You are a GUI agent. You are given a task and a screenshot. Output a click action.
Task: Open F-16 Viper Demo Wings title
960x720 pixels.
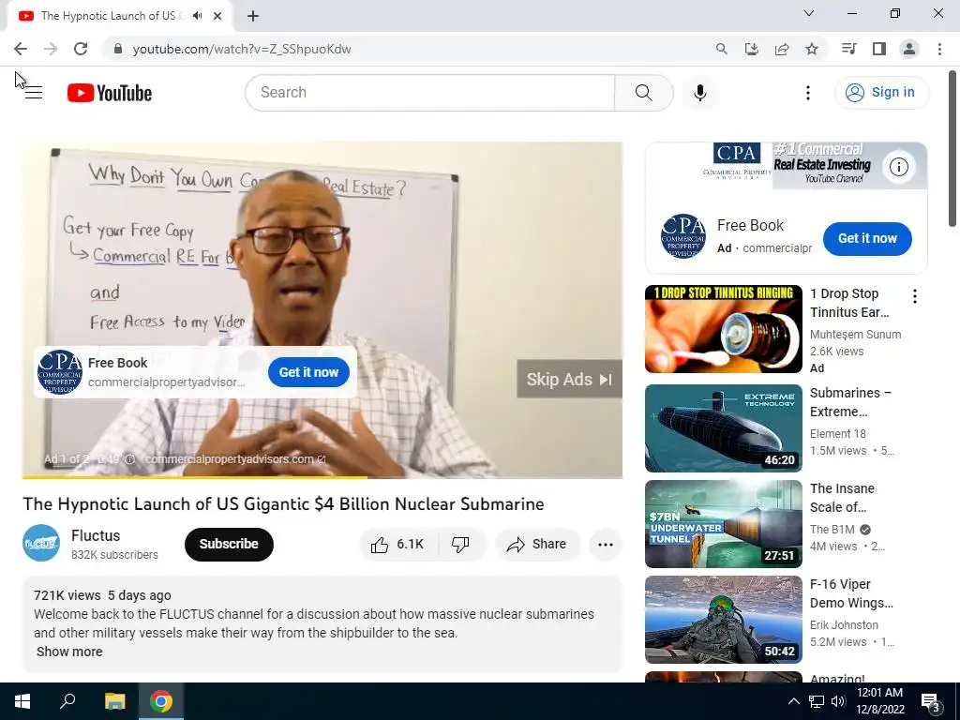coord(851,593)
